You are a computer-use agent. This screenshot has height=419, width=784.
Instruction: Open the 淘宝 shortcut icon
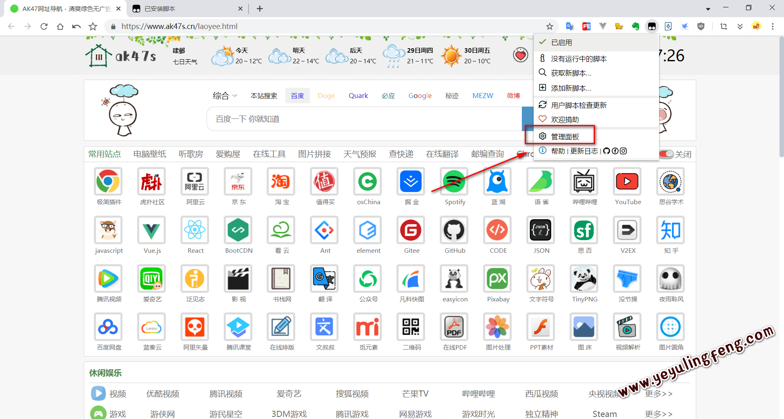click(x=281, y=181)
